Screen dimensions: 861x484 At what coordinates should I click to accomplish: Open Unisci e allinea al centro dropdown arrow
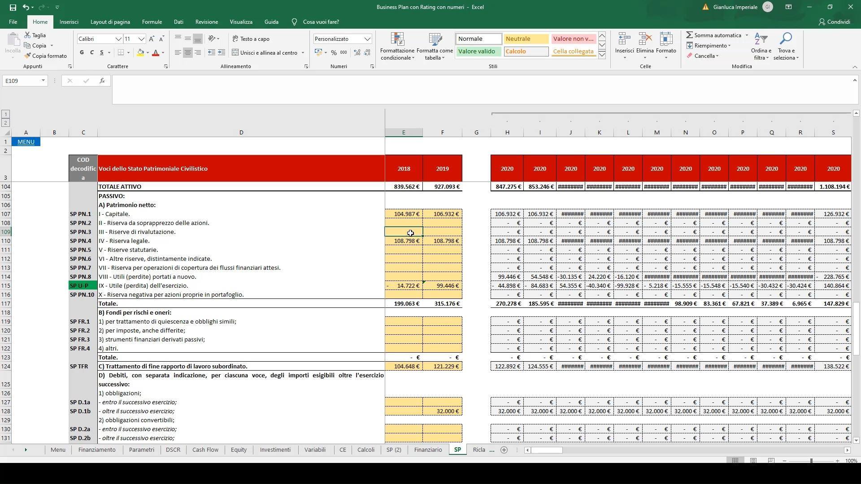click(303, 53)
